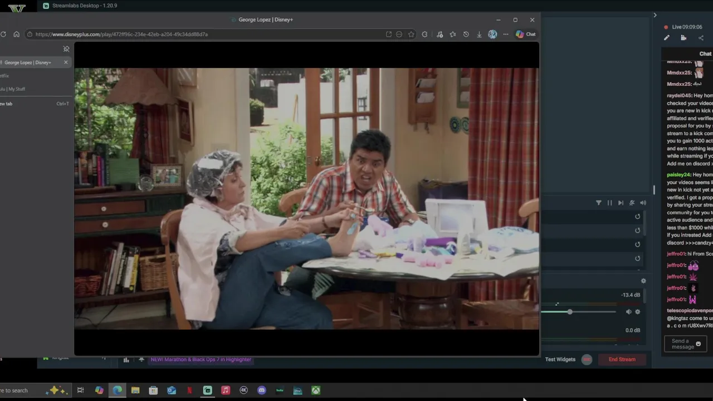This screenshot has width=713, height=401.
Task: Open page in app icon in address bar
Action: pyautogui.click(x=388, y=34)
